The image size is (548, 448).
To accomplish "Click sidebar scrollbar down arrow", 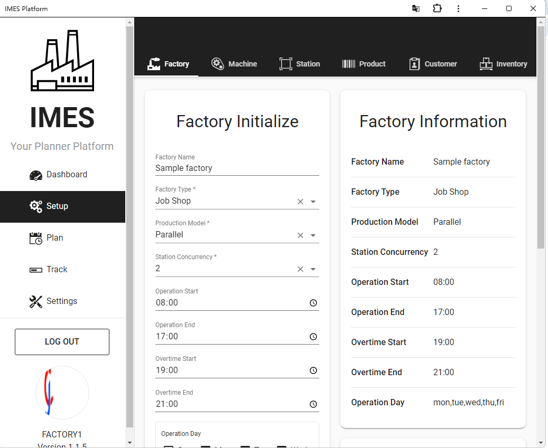I will click(129, 443).
